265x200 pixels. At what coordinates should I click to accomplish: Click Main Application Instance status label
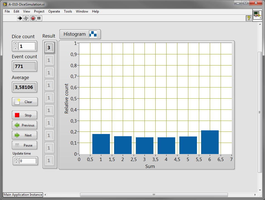coord(23,195)
